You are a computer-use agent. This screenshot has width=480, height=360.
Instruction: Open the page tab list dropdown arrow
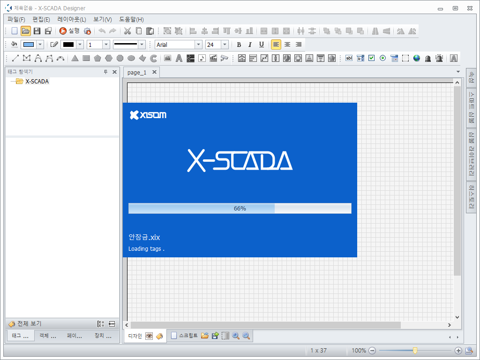click(x=458, y=72)
